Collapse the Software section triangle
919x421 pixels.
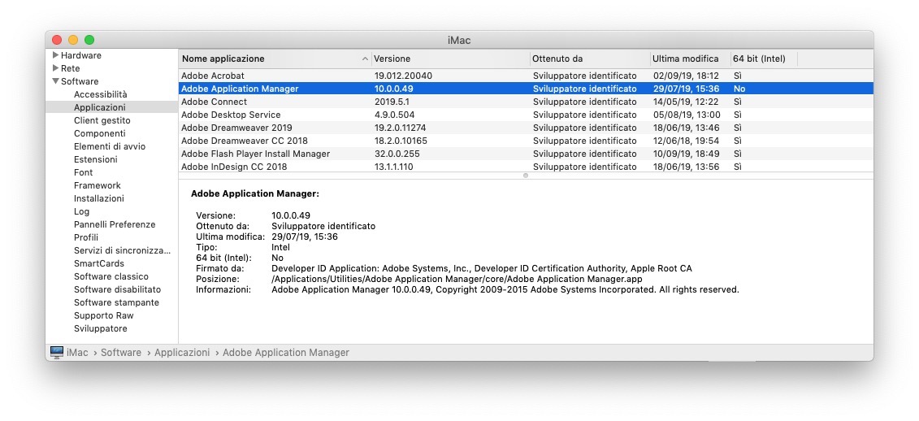(55, 81)
